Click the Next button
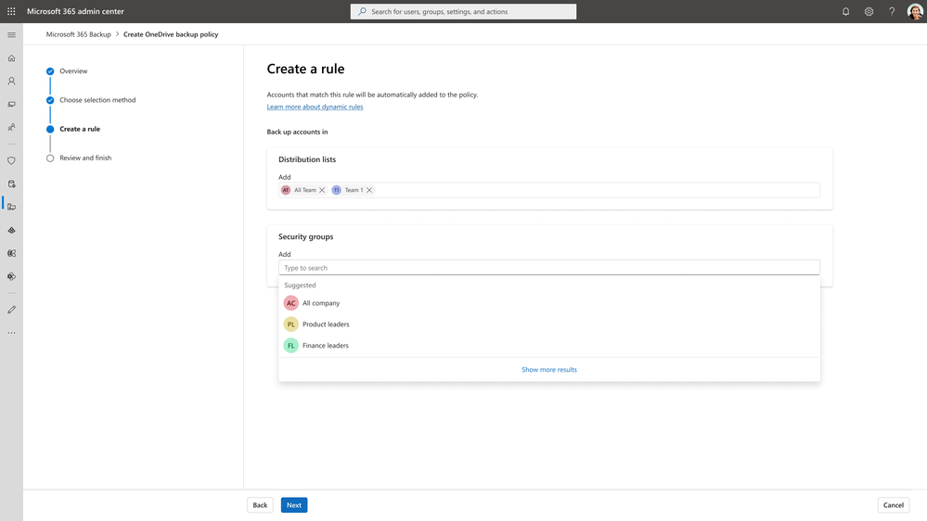Image resolution: width=927 pixels, height=521 pixels. coord(294,505)
